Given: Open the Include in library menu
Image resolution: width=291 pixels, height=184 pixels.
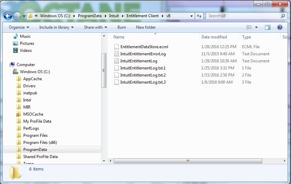Looking at the screenshot, I should coord(56,27).
